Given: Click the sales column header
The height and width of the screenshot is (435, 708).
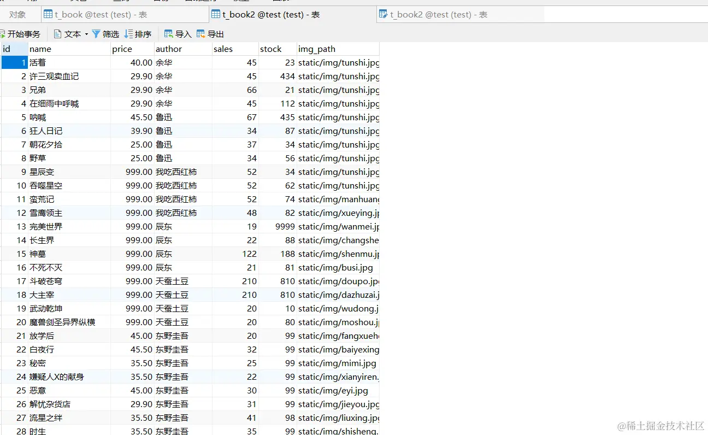Looking at the screenshot, I should pyautogui.click(x=235, y=49).
